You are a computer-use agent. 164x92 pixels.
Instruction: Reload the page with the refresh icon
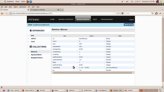click(118, 13)
